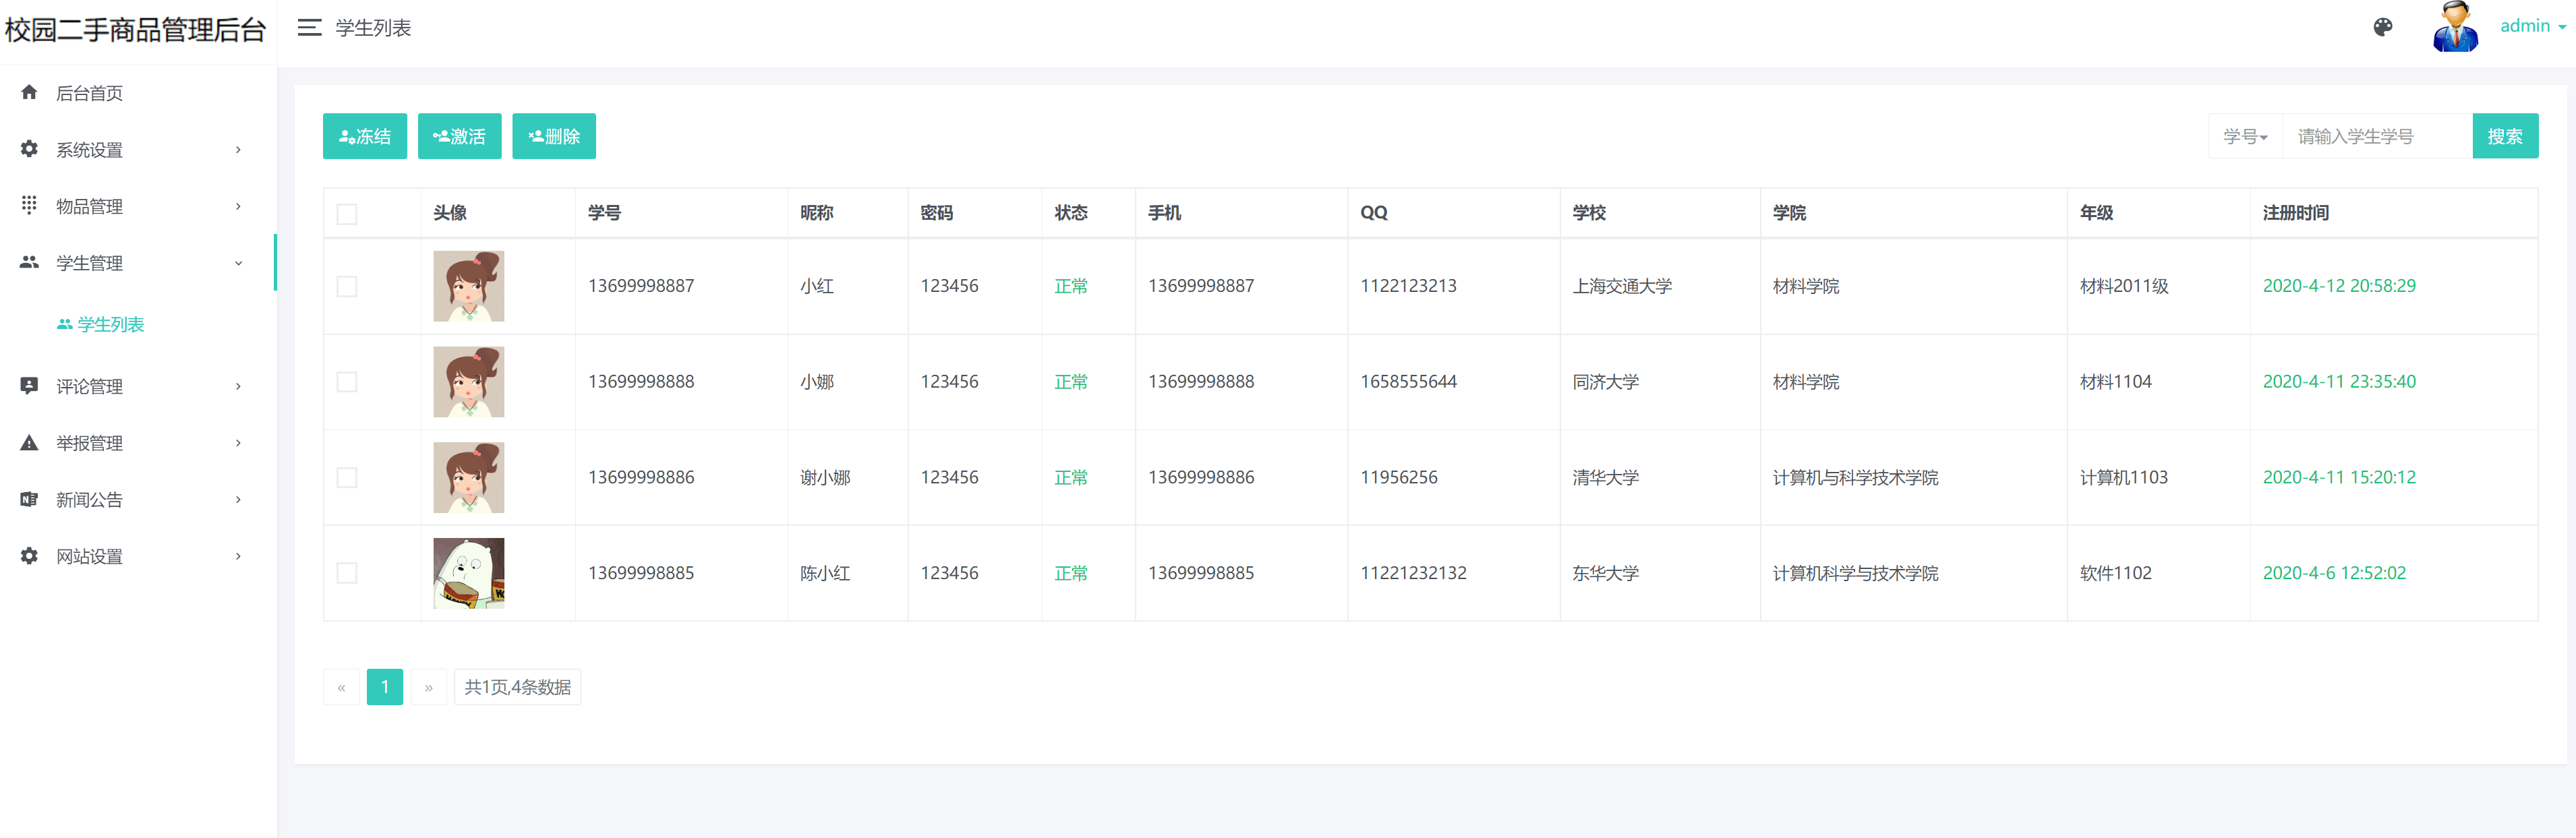
Task: Select the header select-all checkbox
Action: 347,214
